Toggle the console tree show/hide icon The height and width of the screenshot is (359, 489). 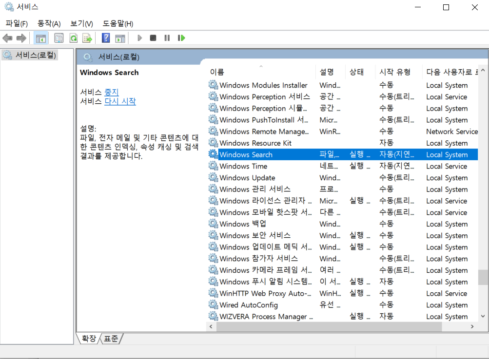click(41, 38)
